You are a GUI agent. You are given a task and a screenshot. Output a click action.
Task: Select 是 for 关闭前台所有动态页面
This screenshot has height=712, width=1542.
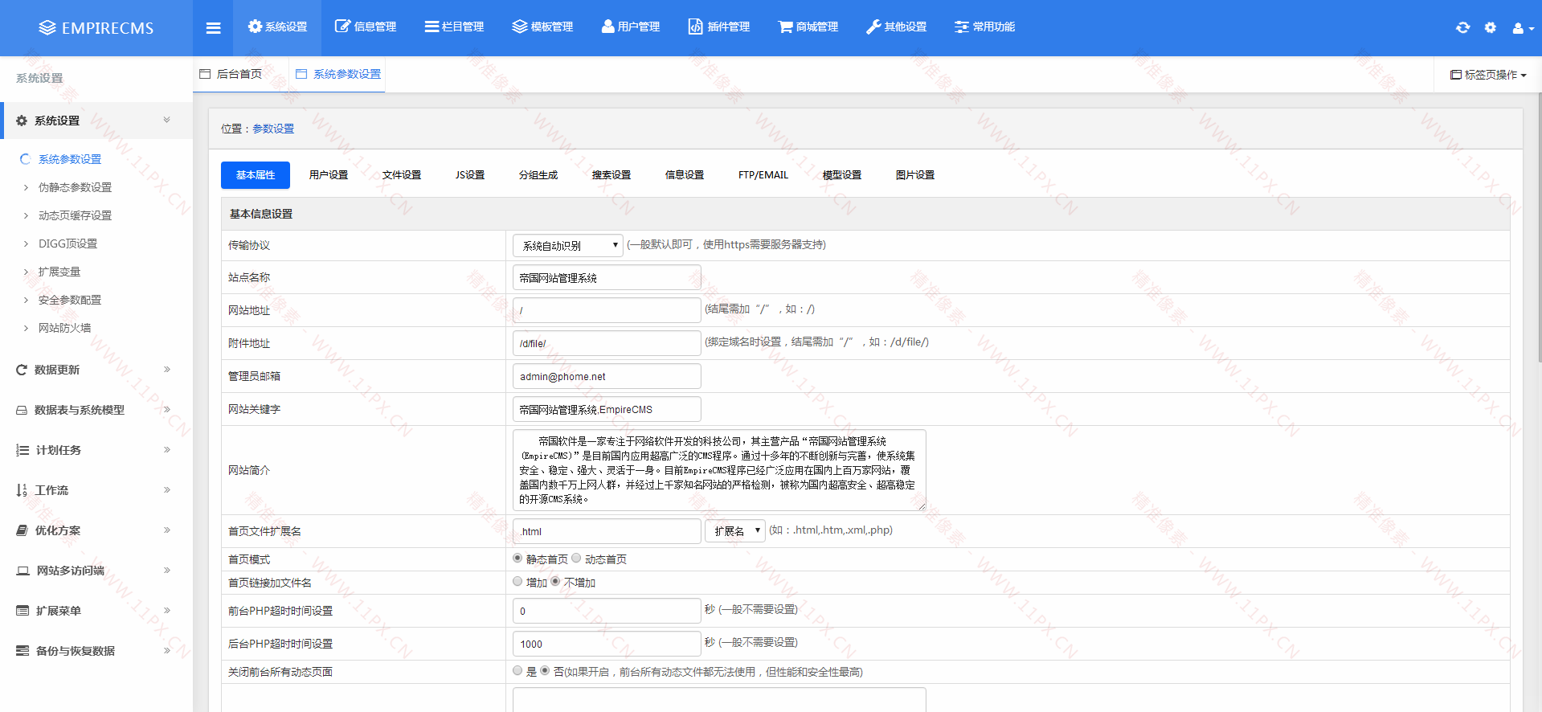(517, 671)
